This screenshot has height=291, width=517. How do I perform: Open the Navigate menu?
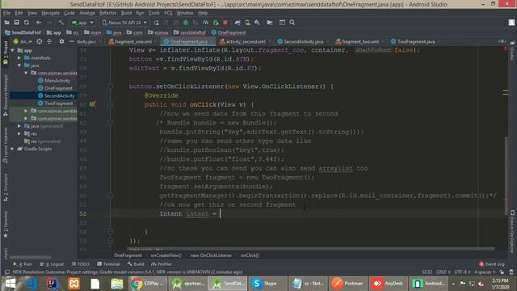50,13
